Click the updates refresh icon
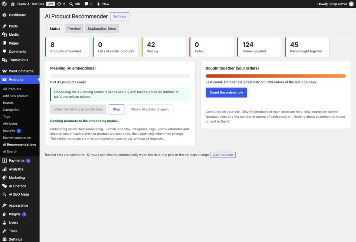This screenshot has width=356, height=242. [x=59, y=4]
